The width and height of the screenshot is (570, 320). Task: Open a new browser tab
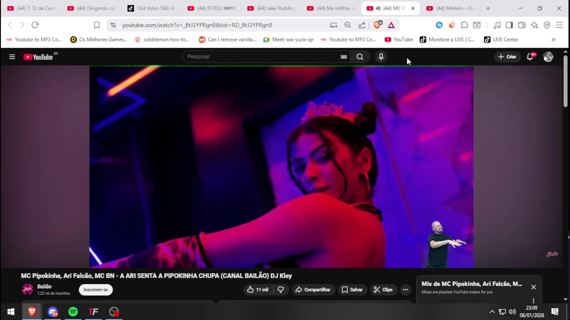tap(488, 8)
